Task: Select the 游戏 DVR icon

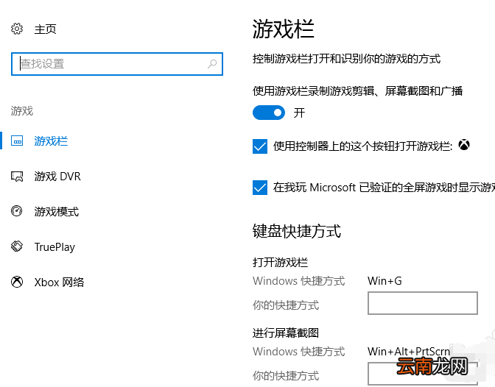Action: point(17,177)
